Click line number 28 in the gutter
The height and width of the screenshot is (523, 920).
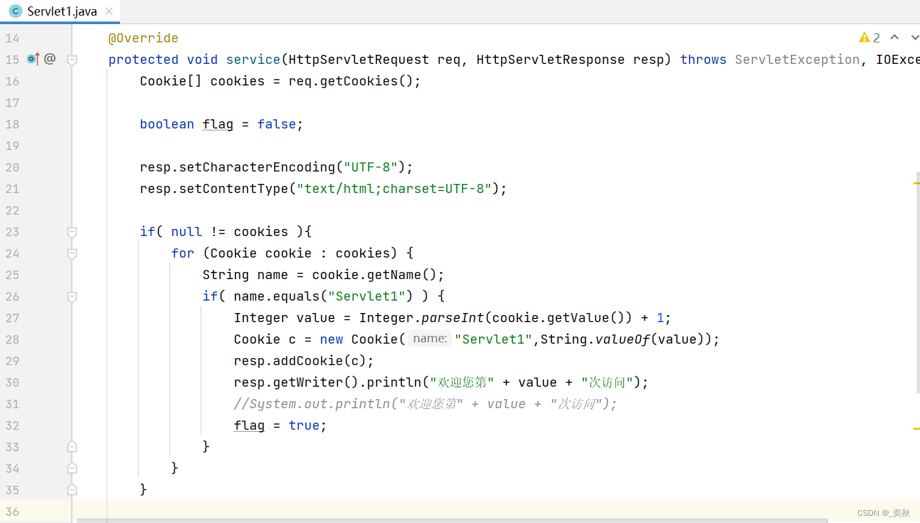[x=12, y=339]
